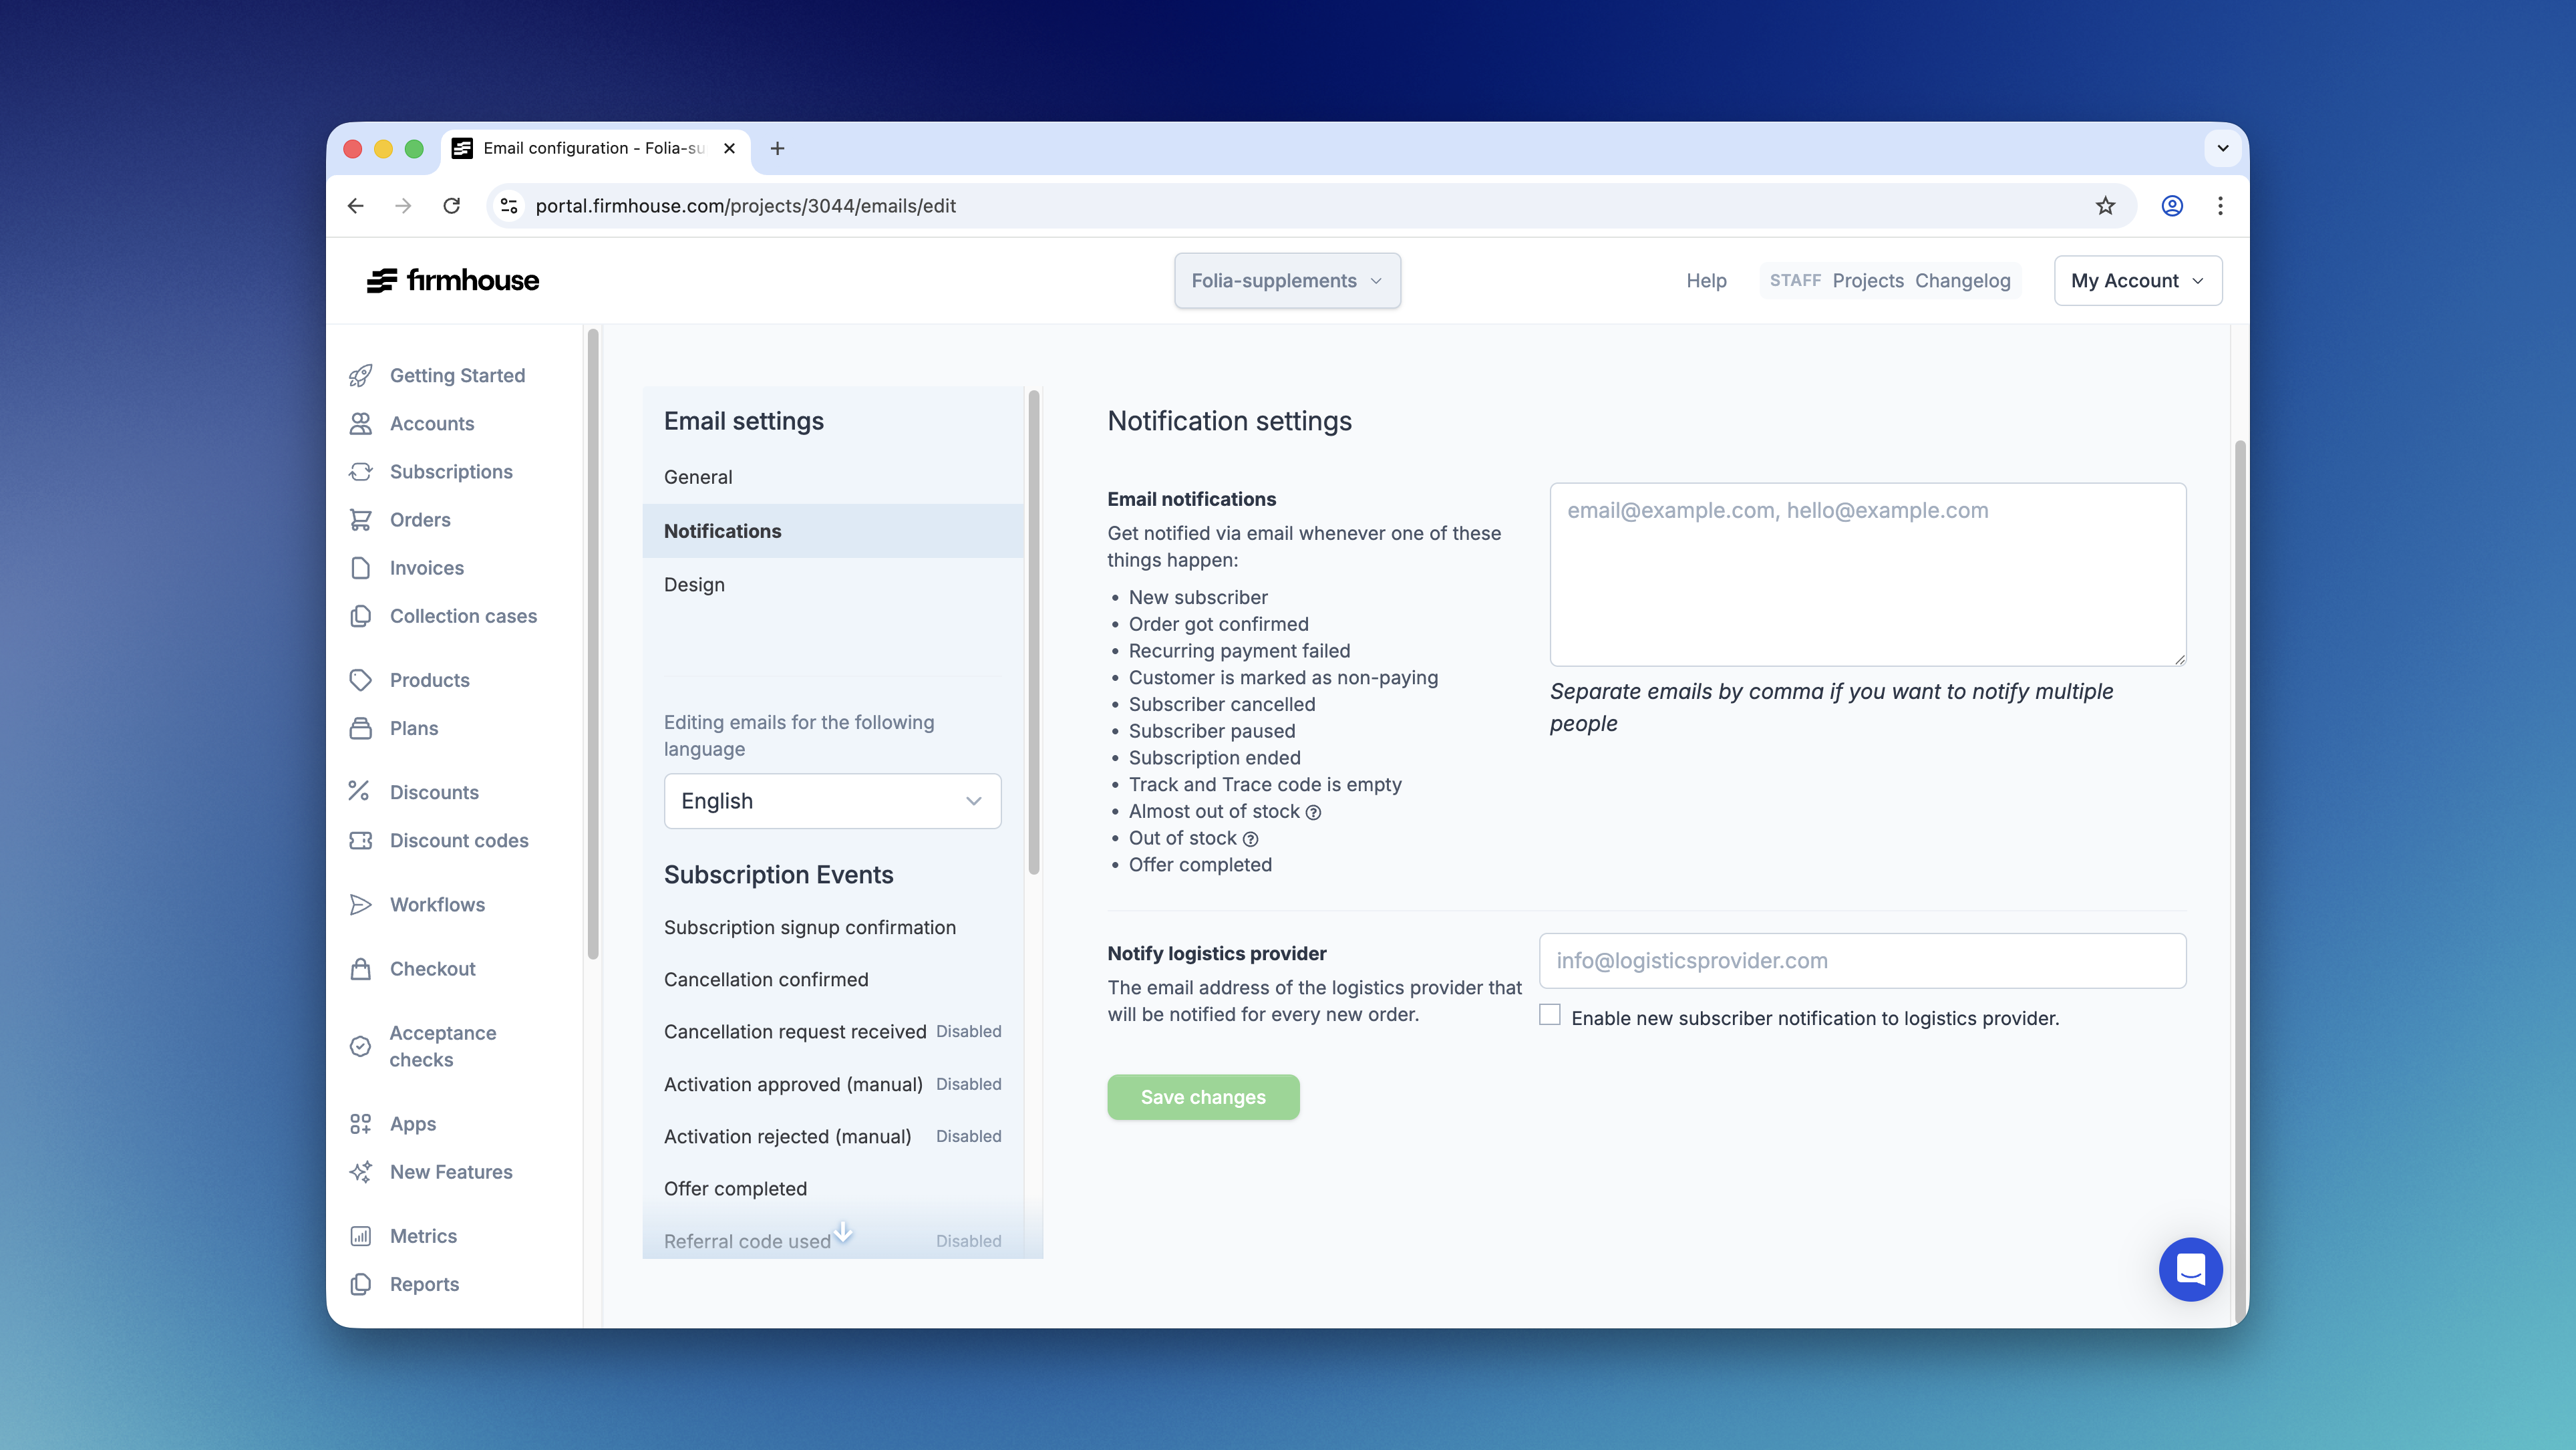Select the Design email settings tab

point(694,584)
